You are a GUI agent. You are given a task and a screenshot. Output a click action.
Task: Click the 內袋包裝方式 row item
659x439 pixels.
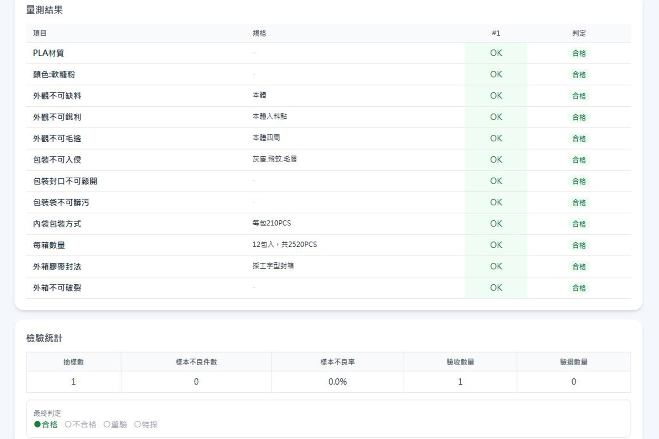pos(57,224)
